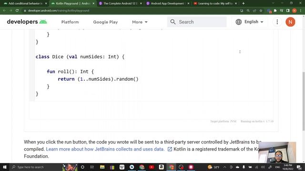The width and height of the screenshot is (305, 171).
Task: Open 'Learn more about how JetBrains collects' link
Action: [105, 149]
